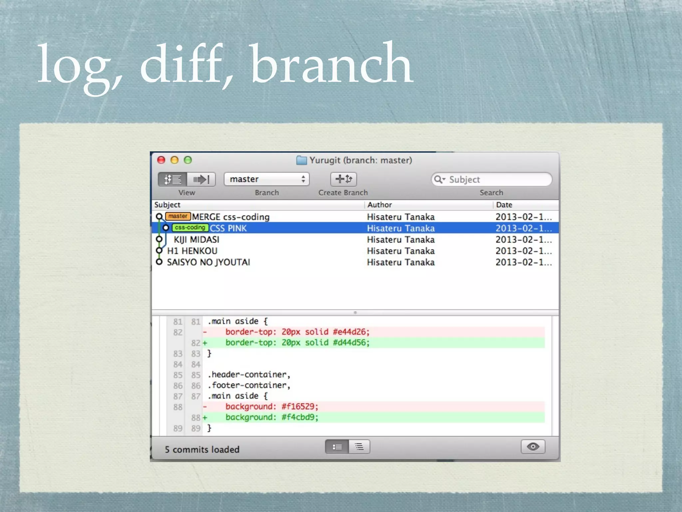Click the date of MERGE css-coding commit

(523, 217)
